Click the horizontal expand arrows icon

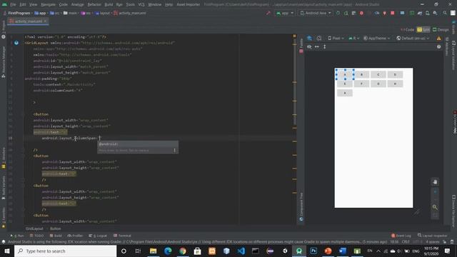[x=317, y=46]
